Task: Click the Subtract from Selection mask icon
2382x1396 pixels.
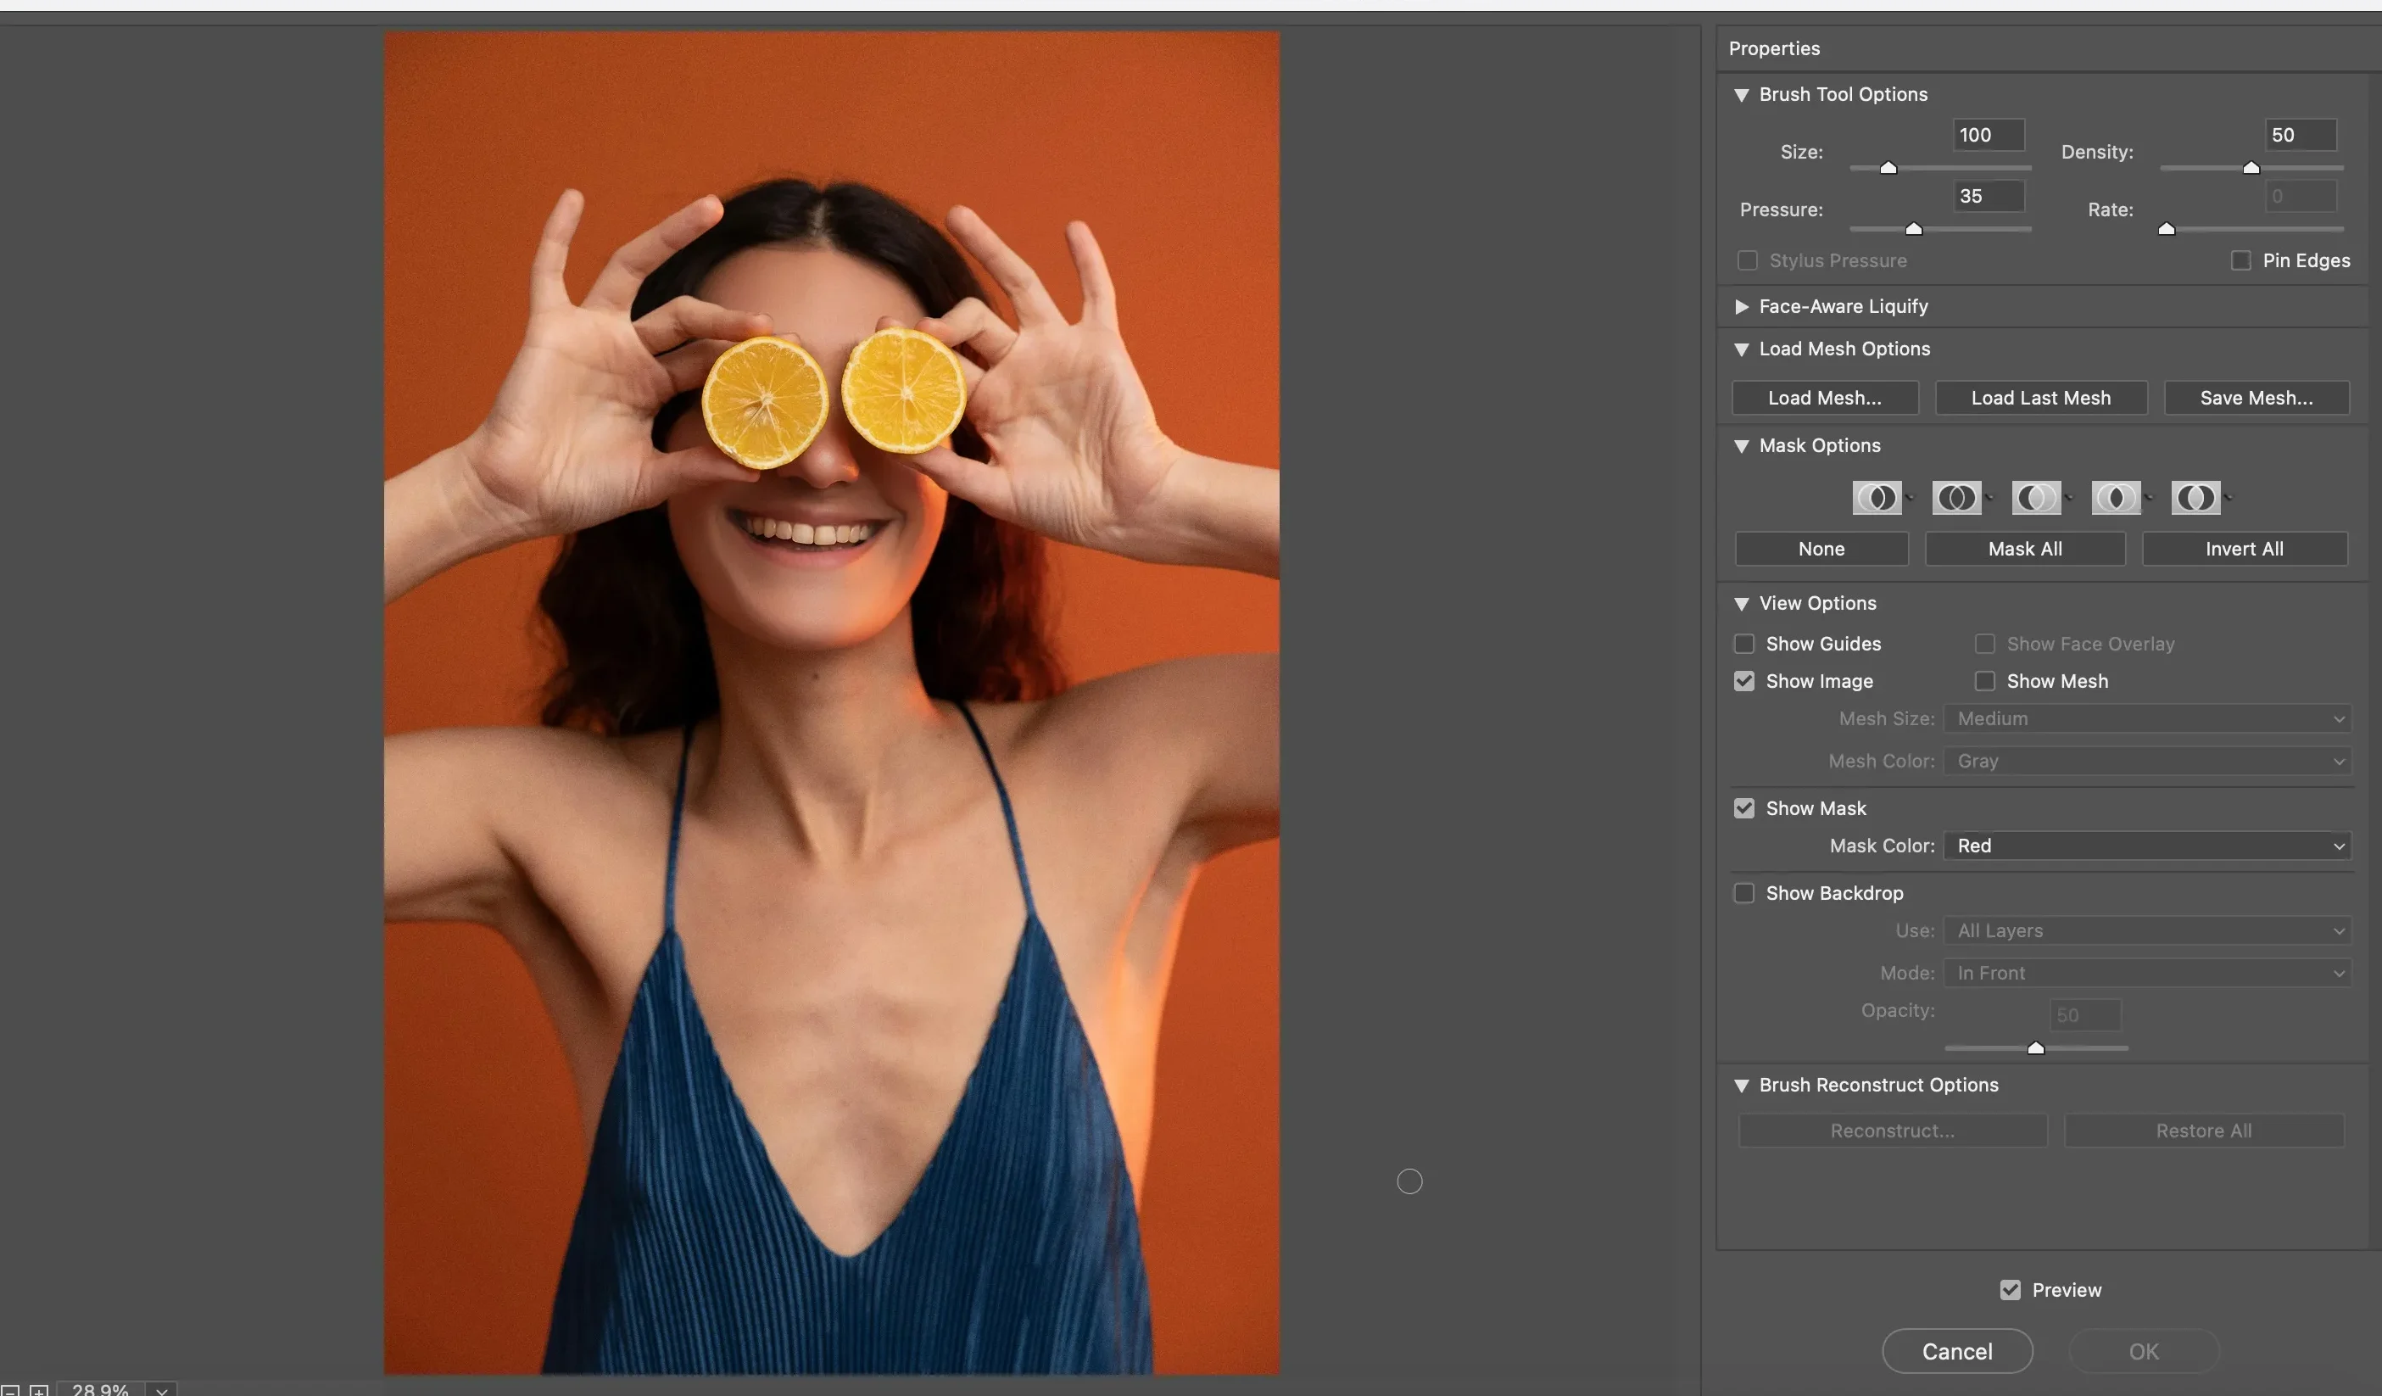Action: click(x=2035, y=497)
